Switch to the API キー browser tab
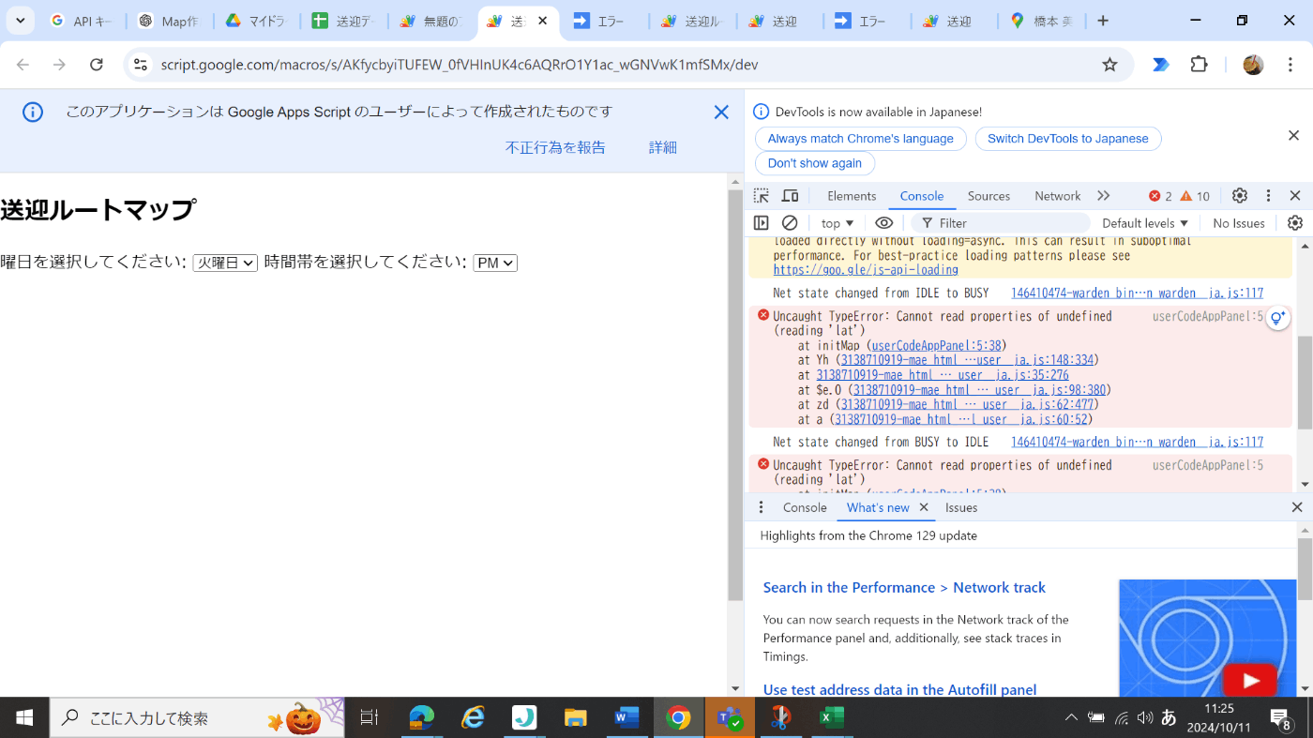This screenshot has height=738, width=1313. pos(83,21)
